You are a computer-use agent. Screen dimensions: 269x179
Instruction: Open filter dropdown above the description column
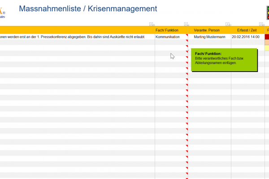click(x=151, y=24)
